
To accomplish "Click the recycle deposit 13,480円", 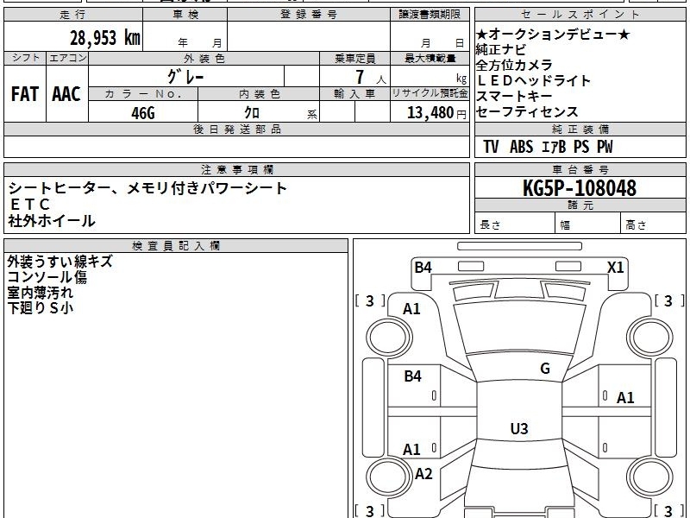I will (436, 113).
